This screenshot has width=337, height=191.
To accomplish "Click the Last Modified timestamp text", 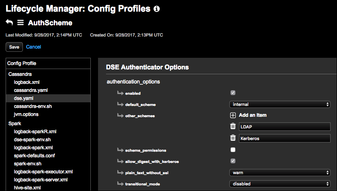I will pos(44,35).
